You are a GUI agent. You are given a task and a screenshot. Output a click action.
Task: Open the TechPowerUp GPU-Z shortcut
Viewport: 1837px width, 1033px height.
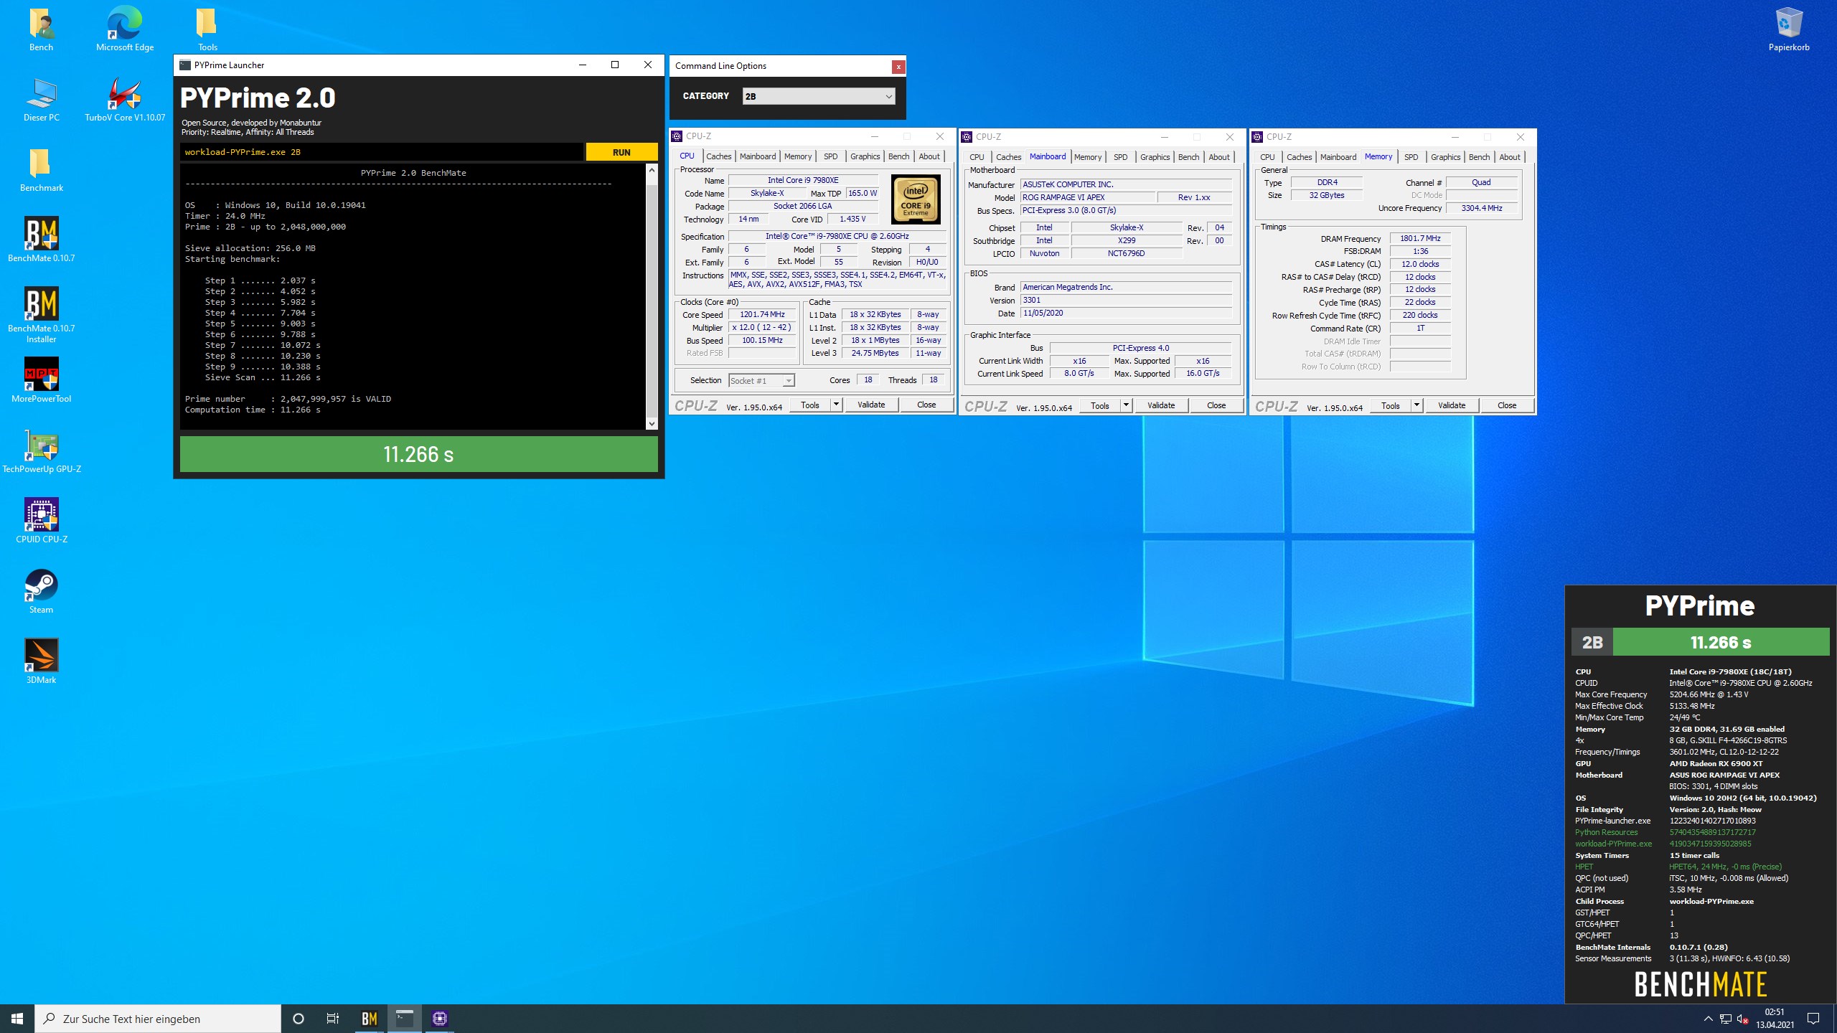(x=41, y=451)
